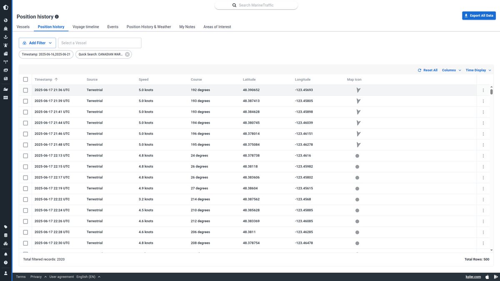
Task: Click the table vertical scrollbar thumb
Action: (x=492, y=92)
